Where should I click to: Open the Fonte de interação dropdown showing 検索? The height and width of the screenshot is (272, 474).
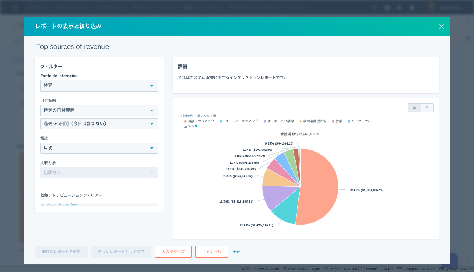pyautogui.click(x=99, y=86)
